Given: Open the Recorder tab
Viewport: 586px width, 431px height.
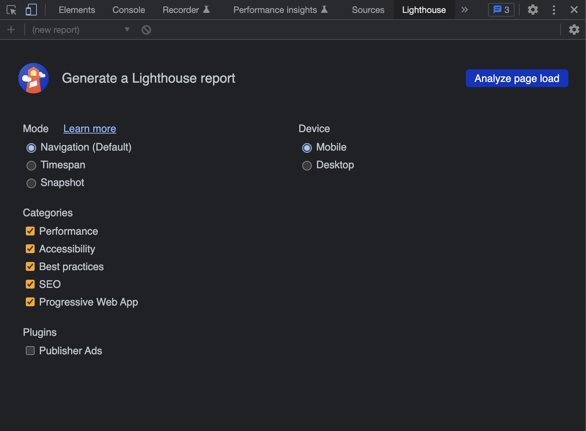Looking at the screenshot, I should click(x=186, y=10).
